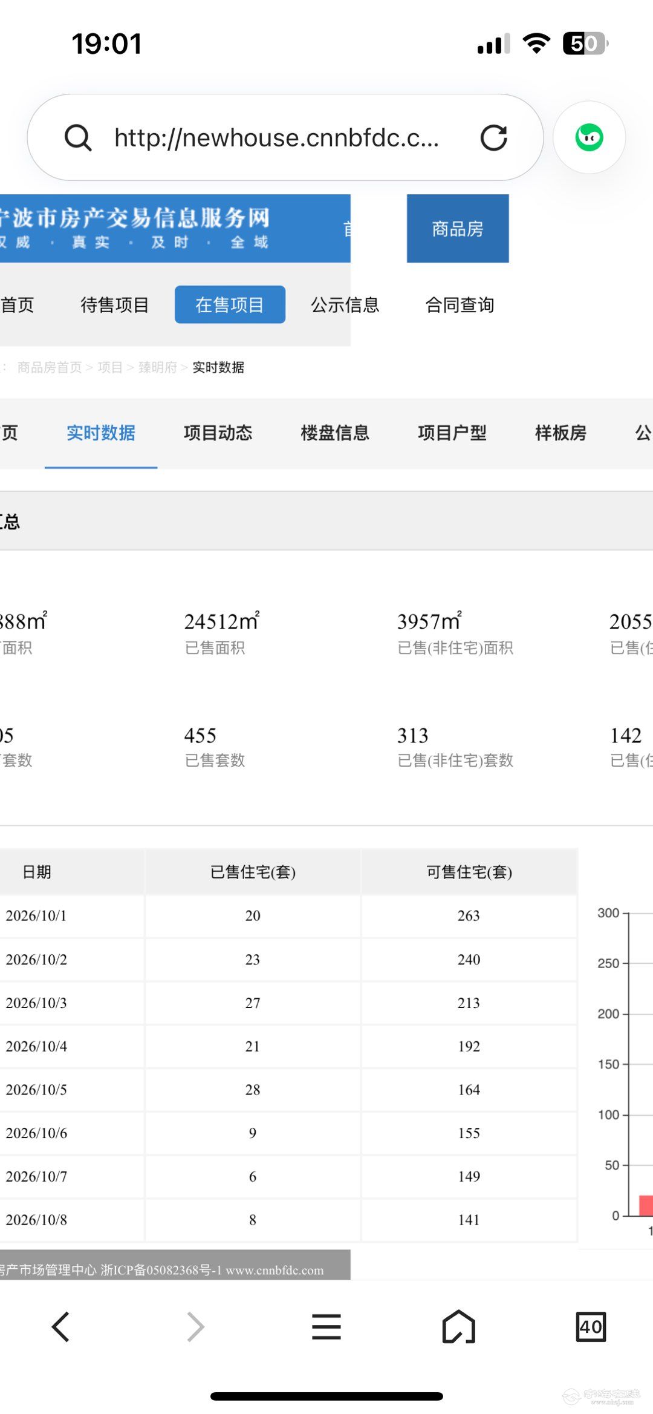Click the www.cnnbfdc.com footer link

(x=275, y=1270)
